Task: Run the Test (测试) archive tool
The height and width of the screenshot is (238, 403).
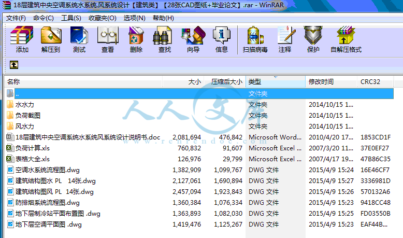Action: coord(79,35)
